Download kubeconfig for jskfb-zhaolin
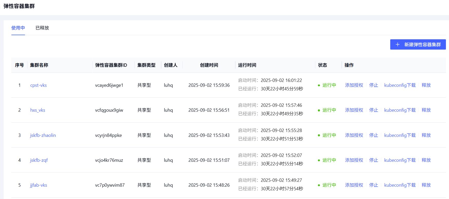 point(400,135)
